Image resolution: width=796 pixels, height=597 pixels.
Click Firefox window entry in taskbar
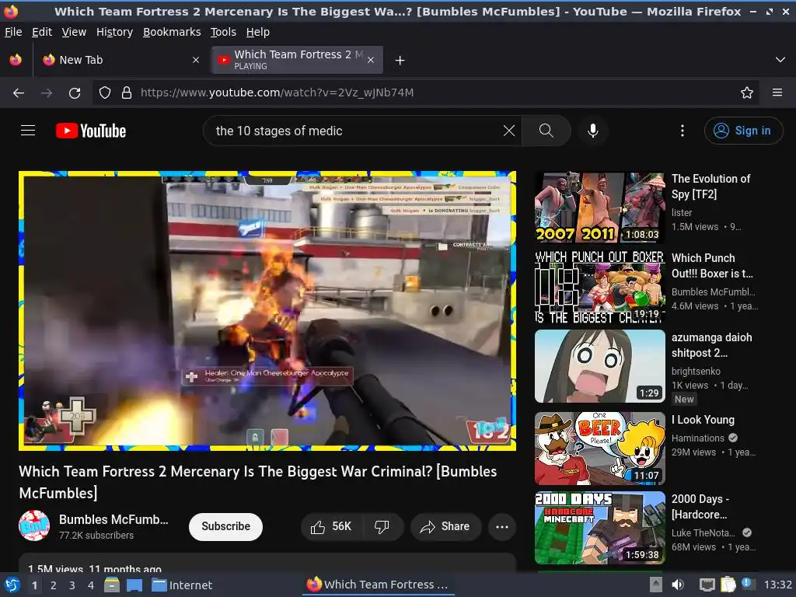point(379,585)
